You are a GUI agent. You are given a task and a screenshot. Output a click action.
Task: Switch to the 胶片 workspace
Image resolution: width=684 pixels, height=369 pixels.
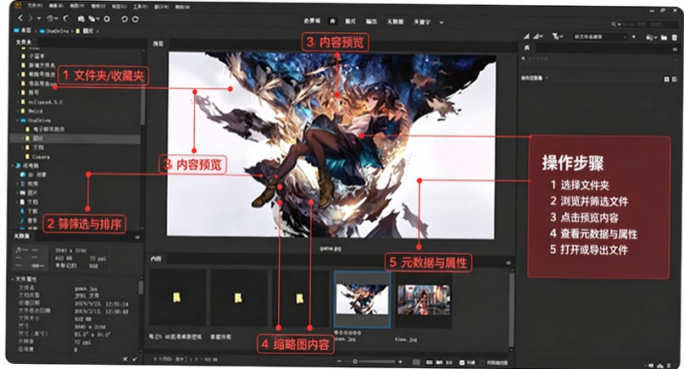(350, 21)
